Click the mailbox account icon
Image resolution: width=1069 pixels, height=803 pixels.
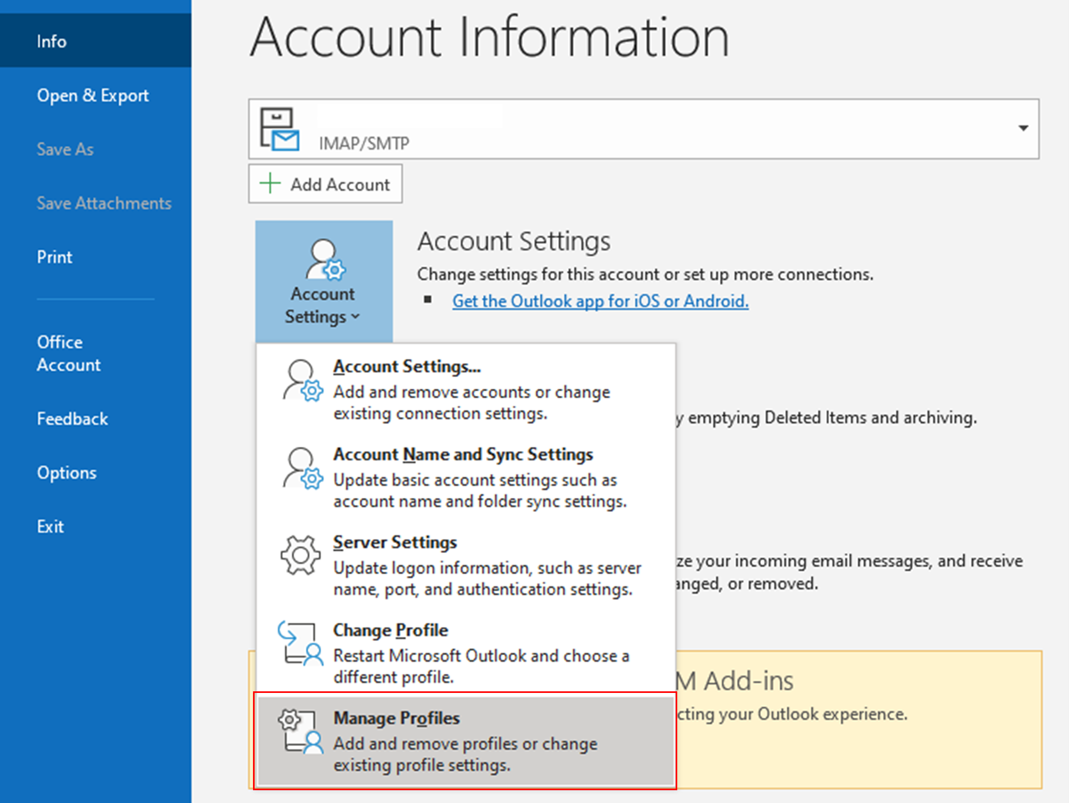[x=279, y=129]
